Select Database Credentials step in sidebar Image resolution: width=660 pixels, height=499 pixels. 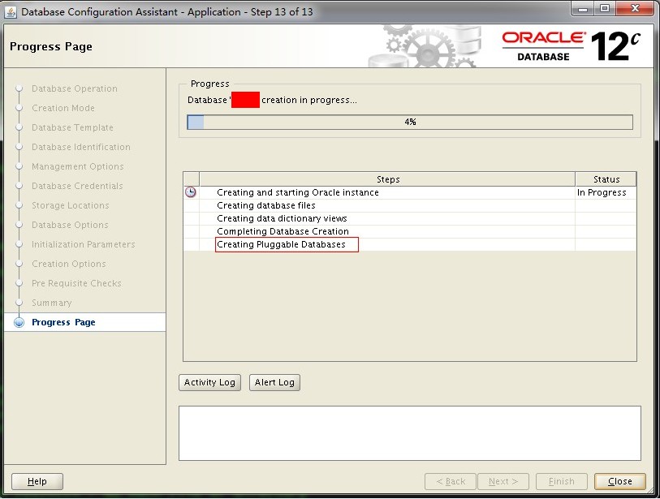coord(77,186)
